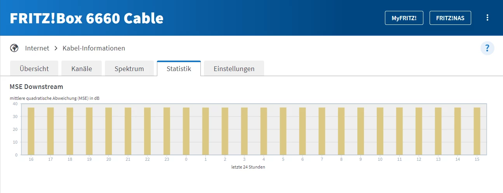
Task: Switch to the Übersicht tab
Action: 34,69
